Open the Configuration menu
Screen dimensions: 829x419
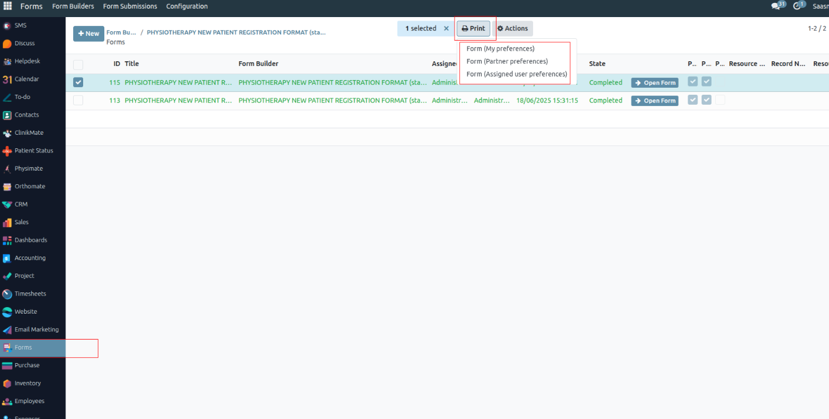tap(187, 6)
